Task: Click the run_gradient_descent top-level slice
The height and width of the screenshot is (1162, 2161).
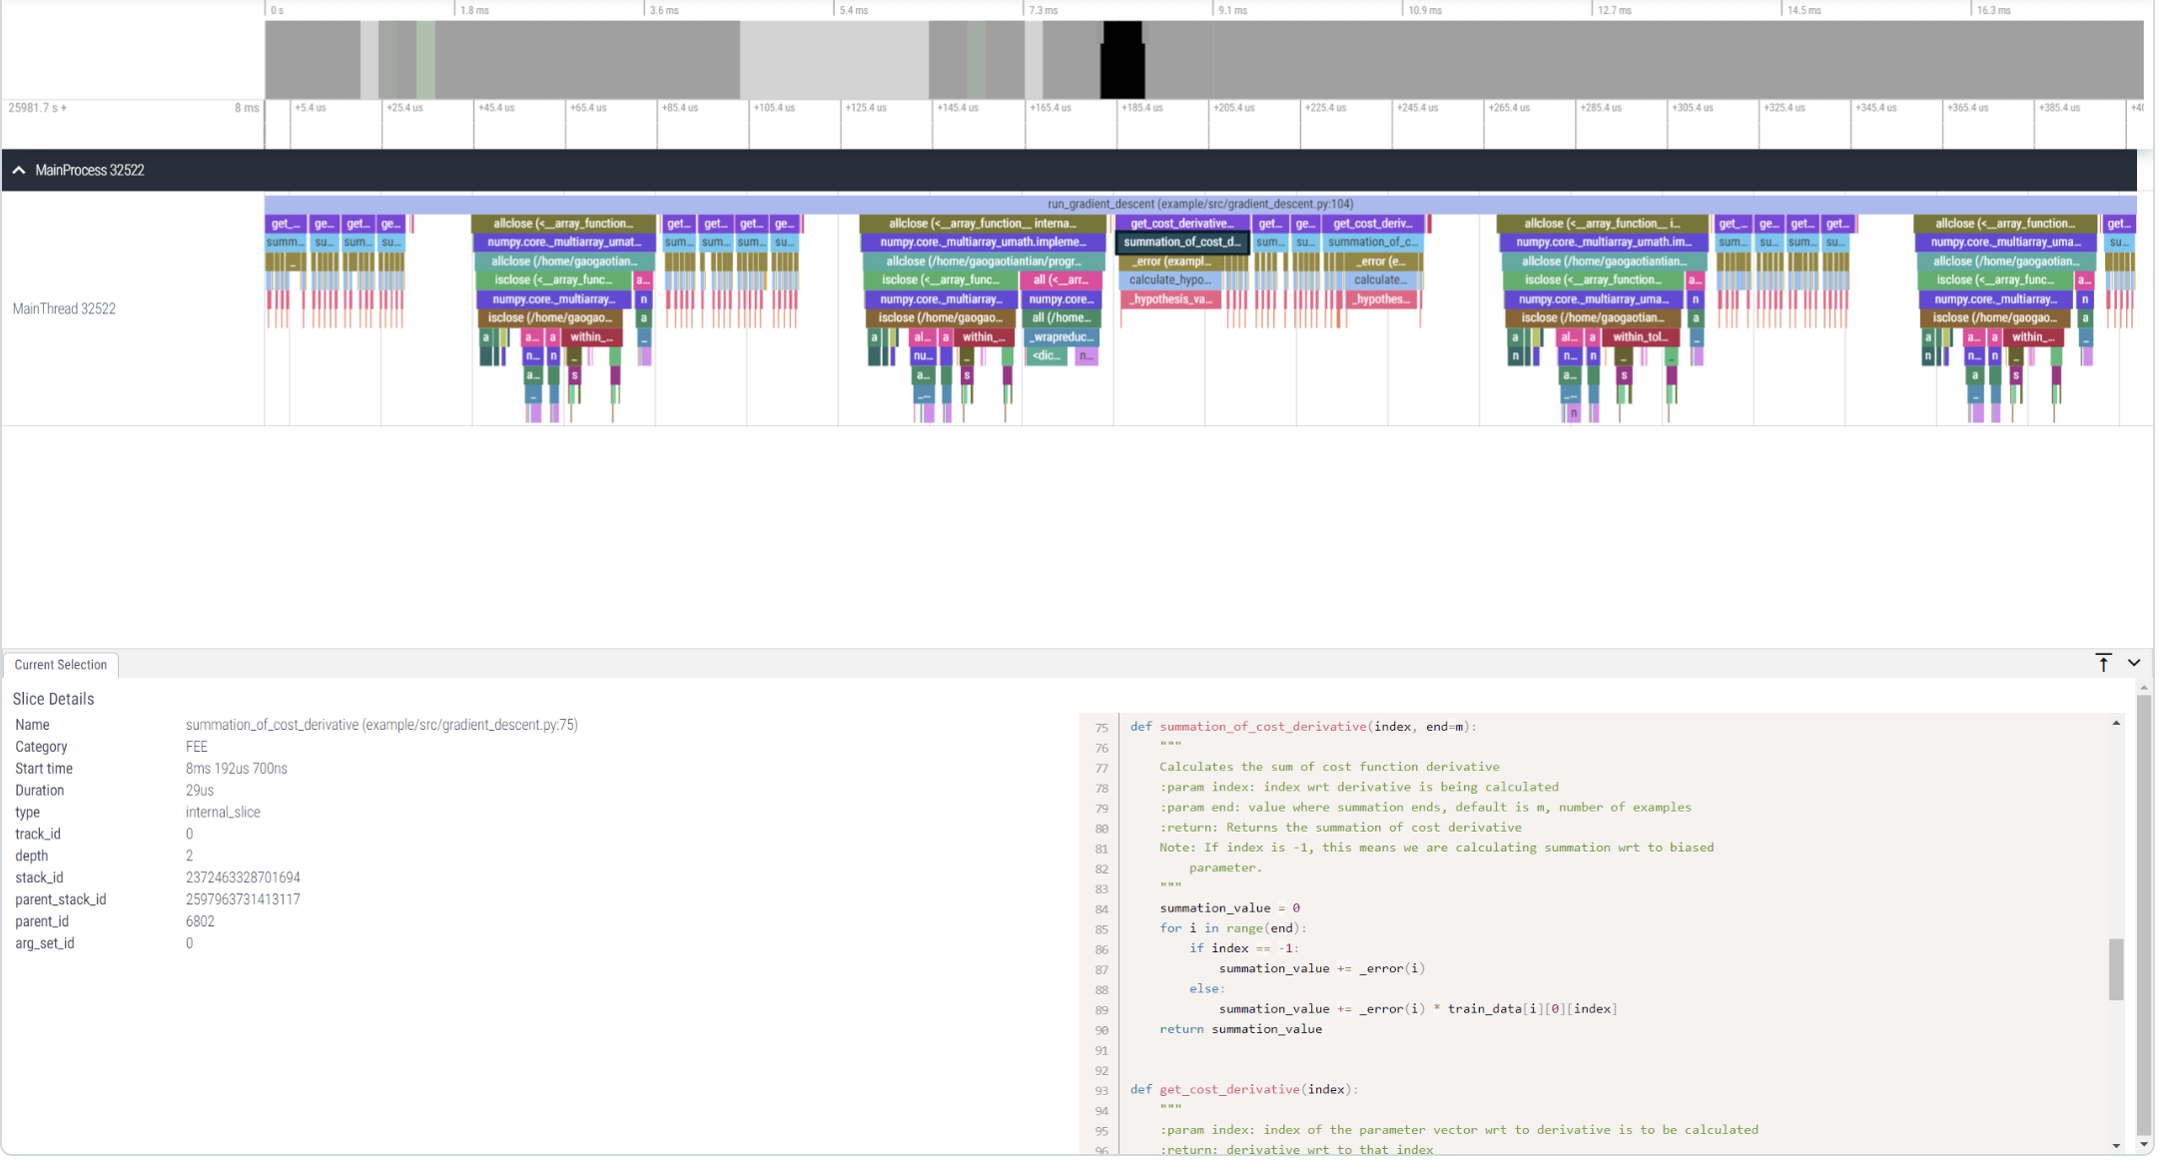Action: pos(1199,204)
